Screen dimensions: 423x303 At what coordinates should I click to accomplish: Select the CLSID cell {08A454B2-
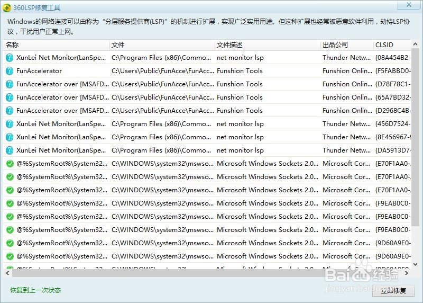(393, 58)
